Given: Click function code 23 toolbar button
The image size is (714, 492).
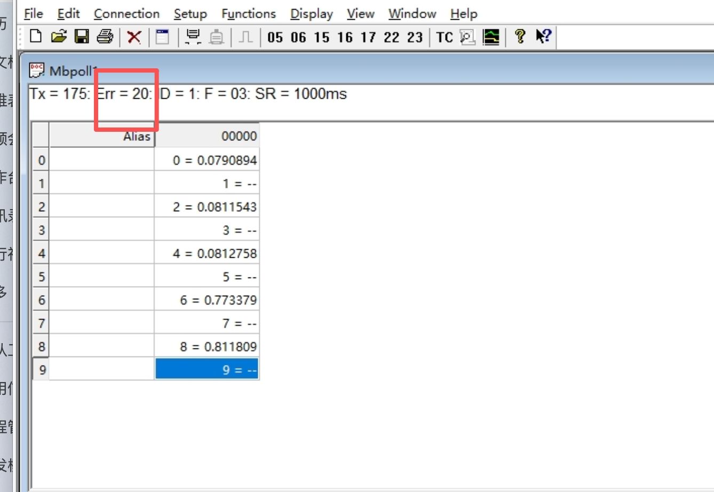Looking at the screenshot, I should [415, 37].
